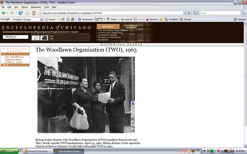Follow 'Contested Spaces' see-also link
247x154 pixels.
click(108, 35)
